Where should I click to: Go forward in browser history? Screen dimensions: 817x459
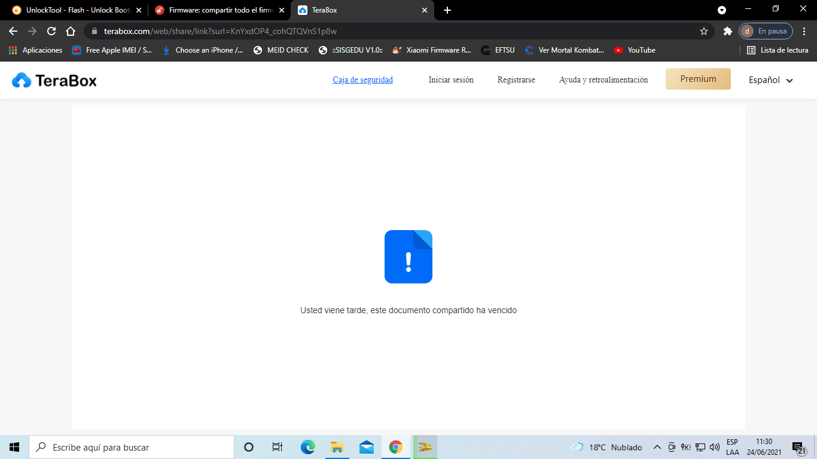[x=32, y=31]
